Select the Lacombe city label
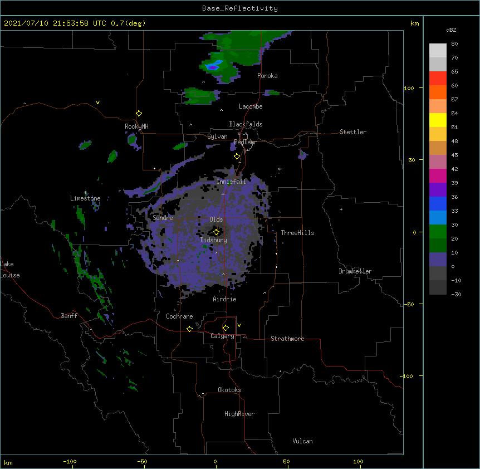 pyautogui.click(x=251, y=106)
